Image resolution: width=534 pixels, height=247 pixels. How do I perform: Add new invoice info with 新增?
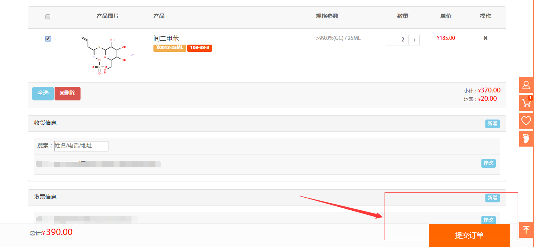tap(492, 198)
